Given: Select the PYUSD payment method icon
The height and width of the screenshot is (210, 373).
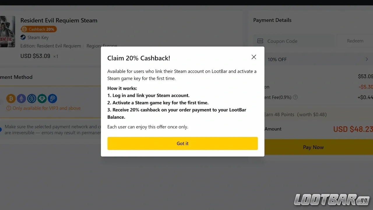Looking at the screenshot, I should (x=52, y=99).
